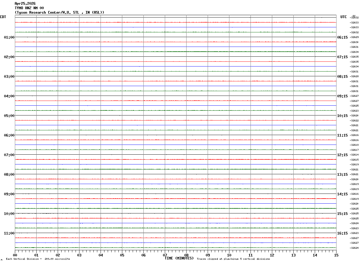Click minute tick label 10 on the x-axis
The width and height of the screenshot is (360, 263).
pyautogui.click(x=229, y=255)
